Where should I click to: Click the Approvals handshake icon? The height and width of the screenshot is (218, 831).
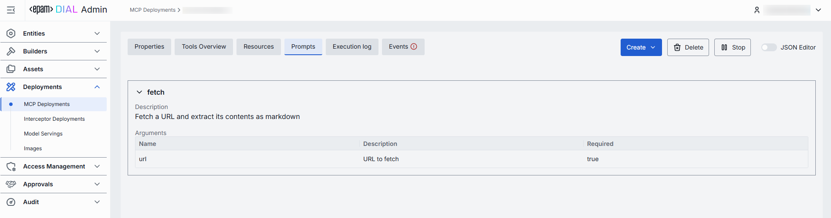pyautogui.click(x=11, y=184)
